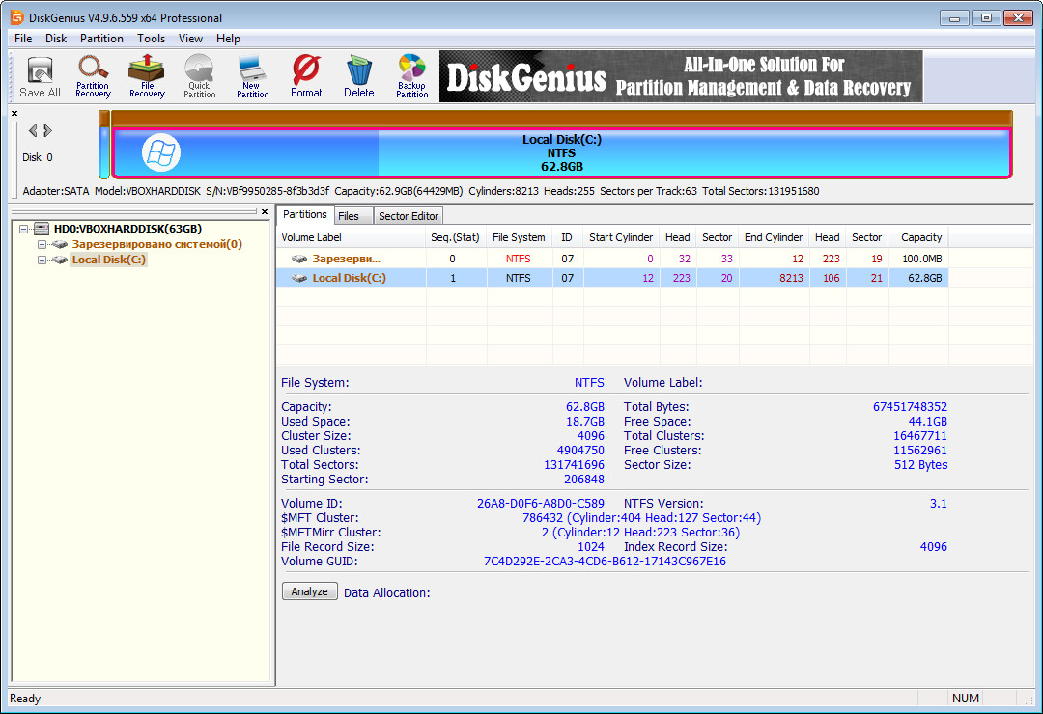
Task: Click the Analyze button
Action: [x=309, y=591]
